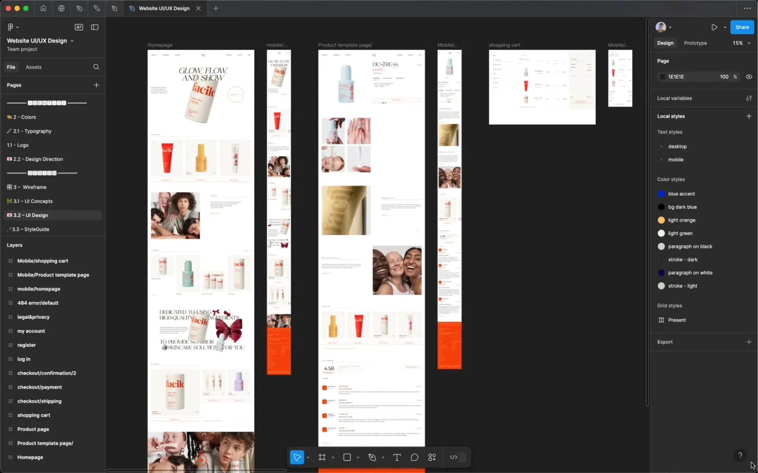Image resolution: width=758 pixels, height=473 pixels.
Task: Select the Frame tool in bottom toolbar
Action: [x=322, y=457]
